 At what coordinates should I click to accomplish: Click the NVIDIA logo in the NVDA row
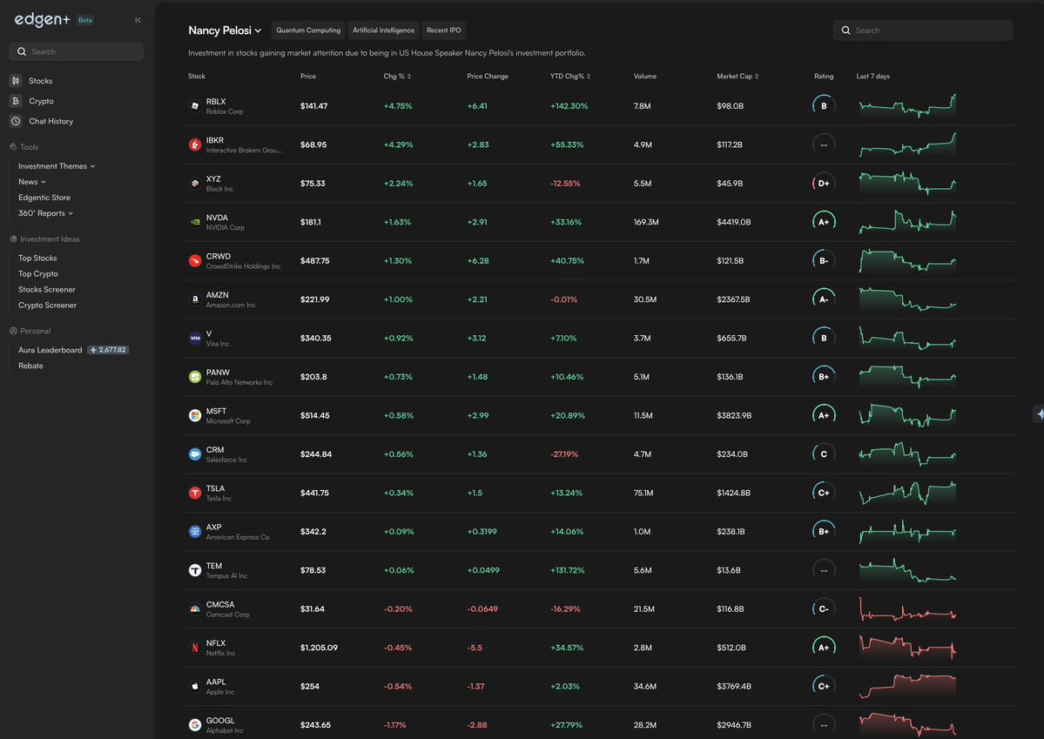[195, 221]
